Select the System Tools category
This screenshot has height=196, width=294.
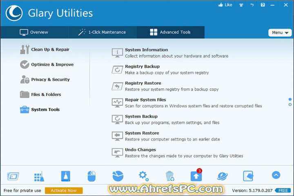point(40,109)
